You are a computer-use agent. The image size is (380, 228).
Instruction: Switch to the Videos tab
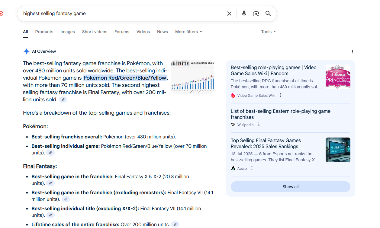[143, 32]
